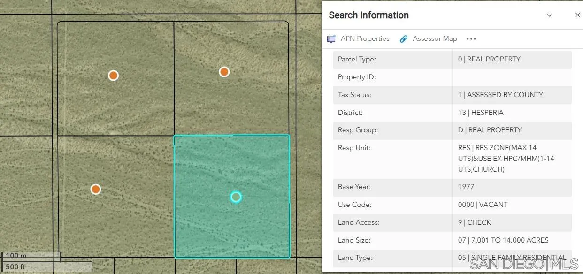Open the three-dots more options menu
583x274 pixels.
[471, 39]
